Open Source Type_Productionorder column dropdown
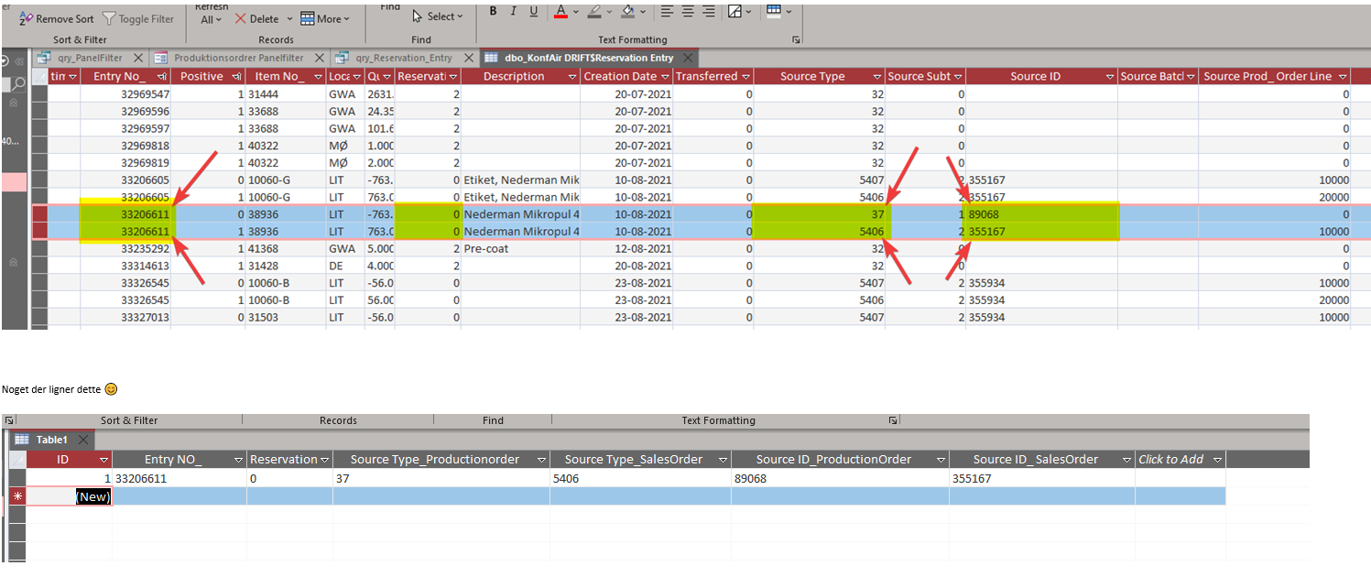Screen dimensions: 1371x577 point(542,460)
